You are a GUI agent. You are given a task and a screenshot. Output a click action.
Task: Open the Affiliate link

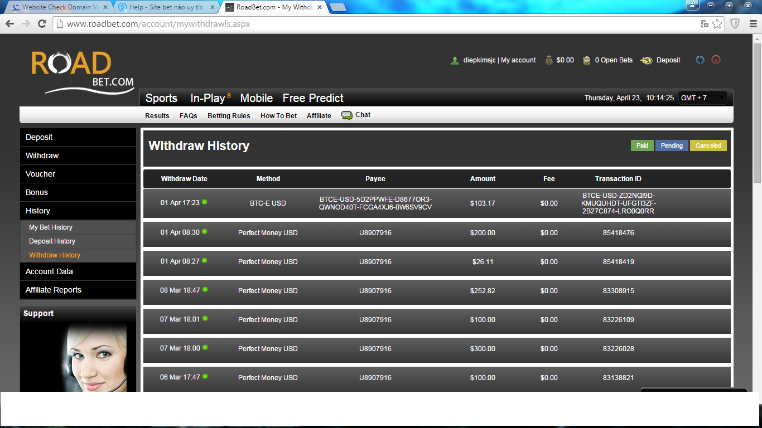(319, 116)
